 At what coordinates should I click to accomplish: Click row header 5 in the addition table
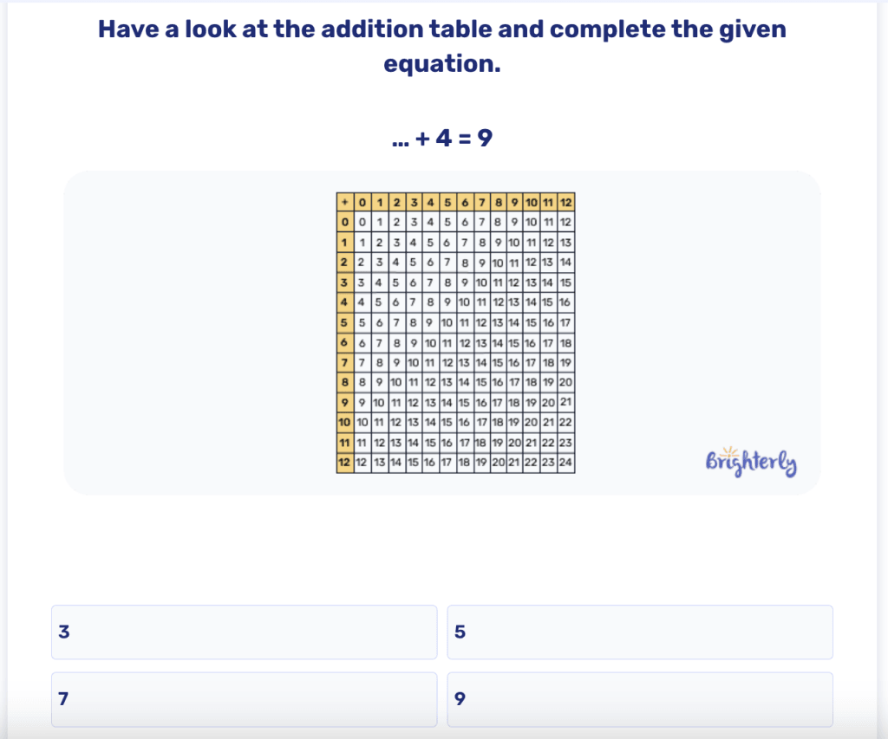pos(344,322)
